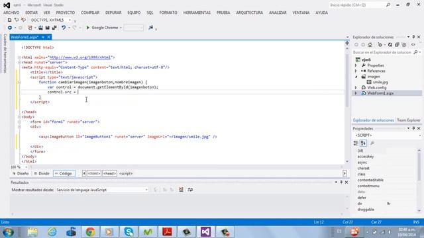Open Google Chrome from Windows taskbar
Screen dimensions: 424x238
pyautogui.click(x=90, y=232)
